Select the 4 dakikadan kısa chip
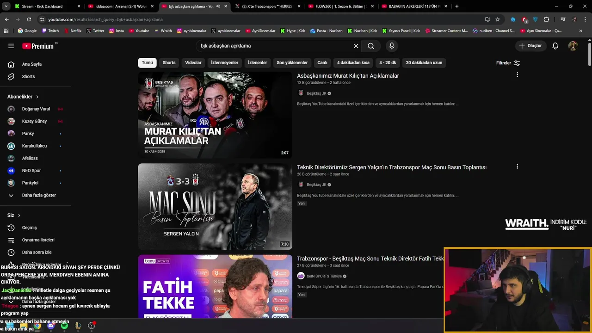The image size is (592, 333). (353, 62)
